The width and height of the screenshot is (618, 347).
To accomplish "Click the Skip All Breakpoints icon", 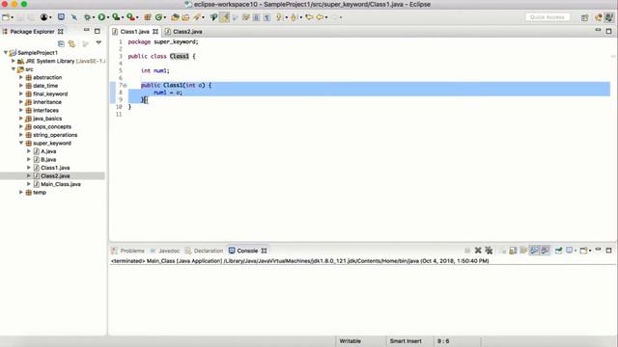I will [74, 17].
